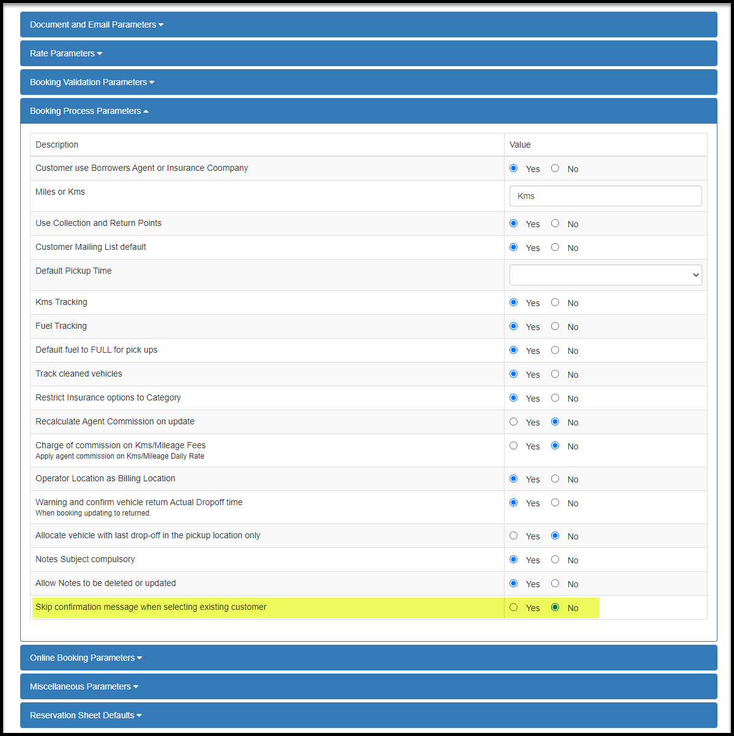
Task: Select Yes for Operator Location as Billing Location
Action: pyautogui.click(x=513, y=478)
